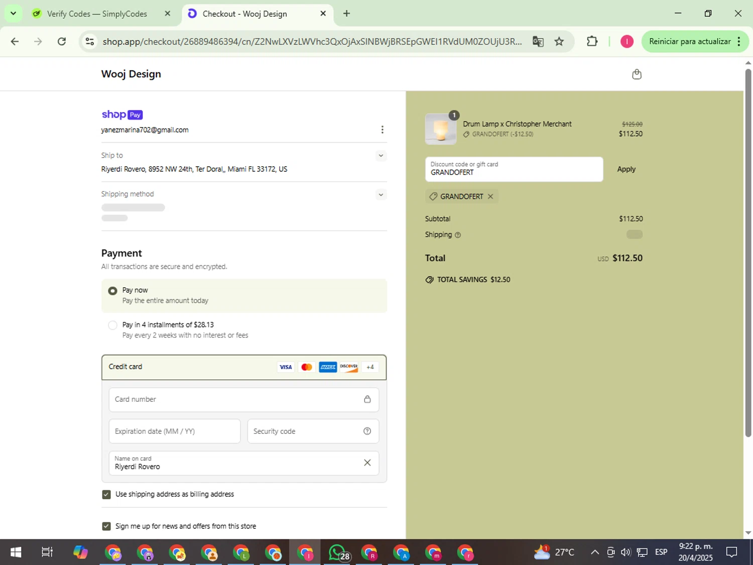Show hidden system tray icons
Image resolution: width=753 pixels, height=565 pixels.
tap(595, 552)
